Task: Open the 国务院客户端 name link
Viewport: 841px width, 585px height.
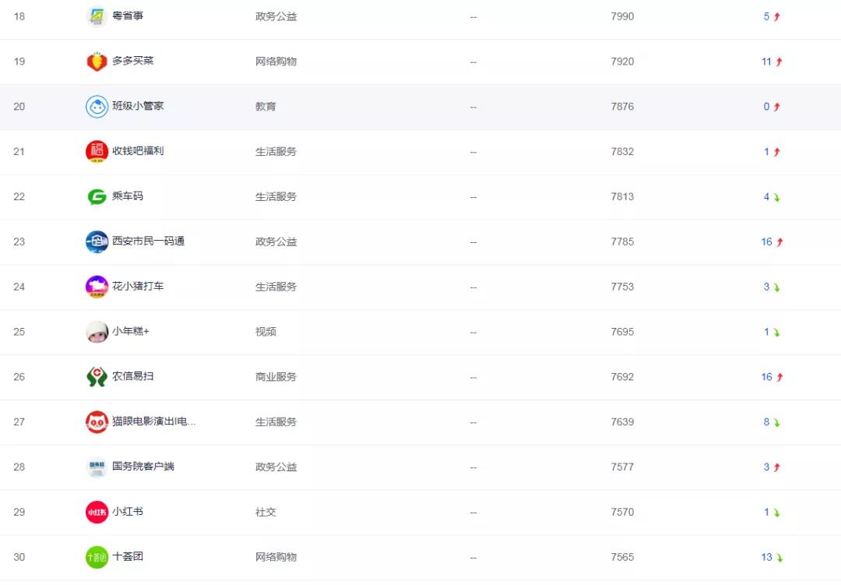Action: (x=143, y=467)
